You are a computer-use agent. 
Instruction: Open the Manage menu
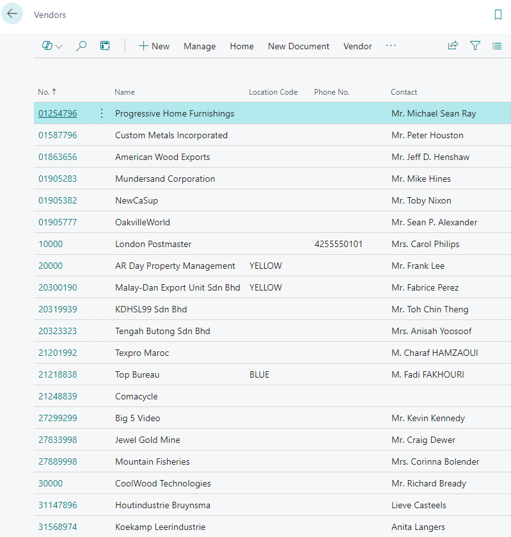coord(200,46)
